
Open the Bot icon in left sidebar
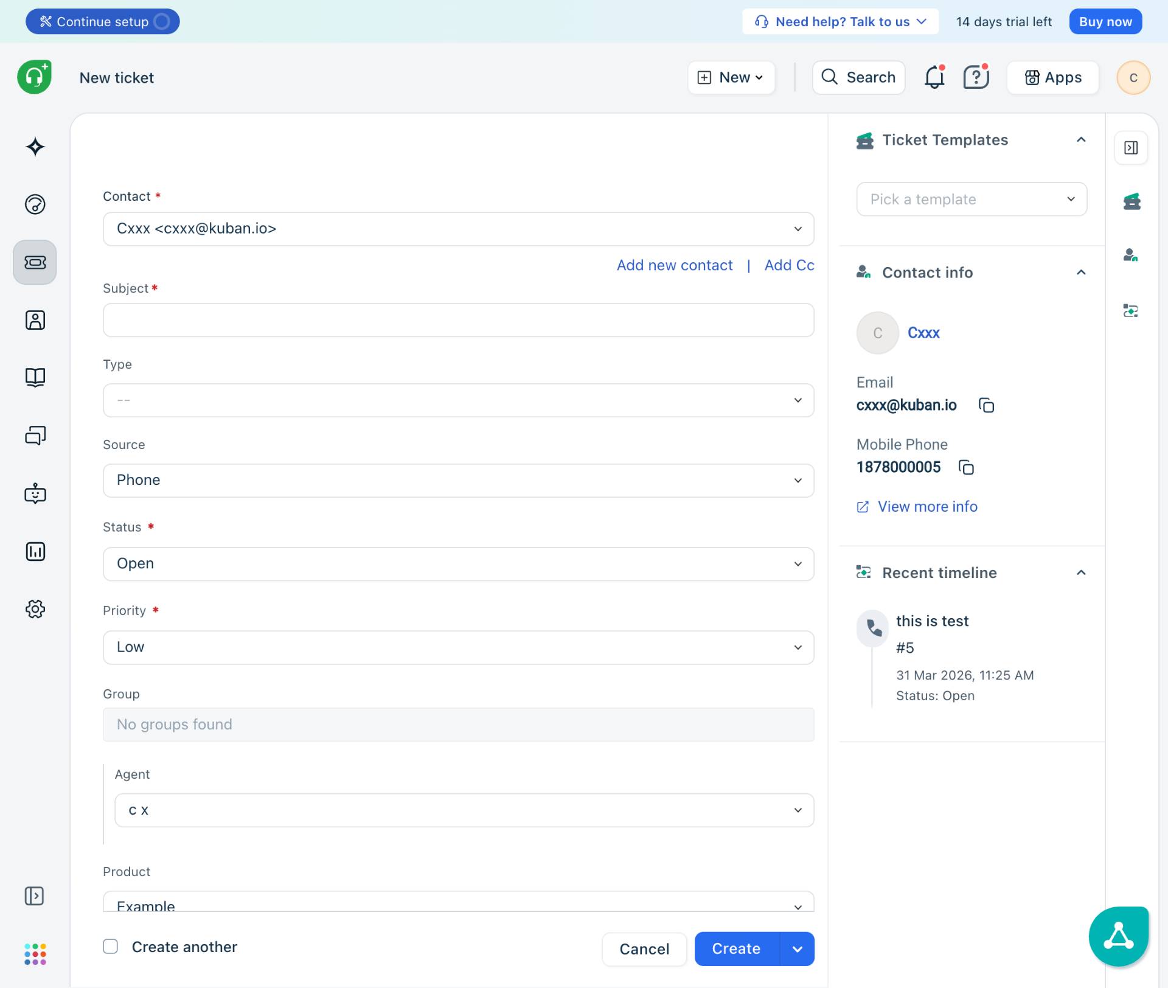click(35, 493)
